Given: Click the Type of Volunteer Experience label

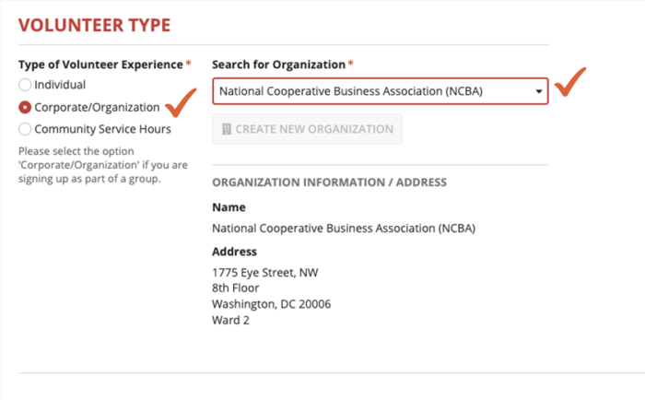Looking at the screenshot, I should click(100, 65).
